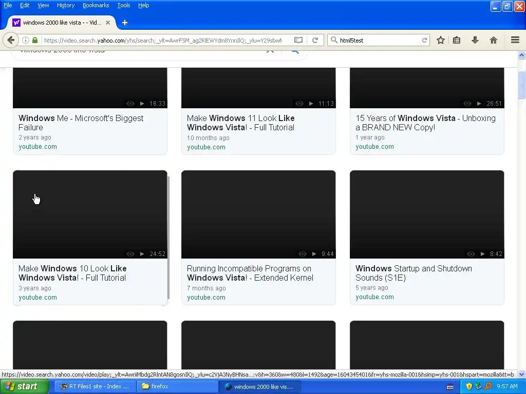Screen dimensions: 526x394
Task: Open a new tab with the plus button
Action: click(x=125, y=23)
